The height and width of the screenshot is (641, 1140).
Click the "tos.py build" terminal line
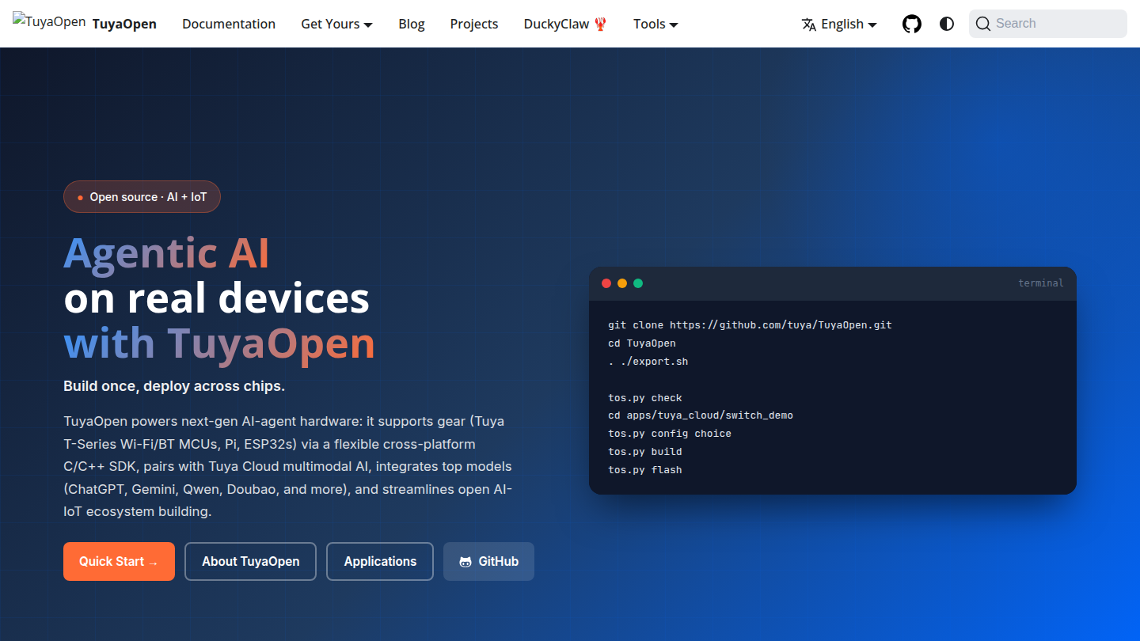pyautogui.click(x=645, y=452)
